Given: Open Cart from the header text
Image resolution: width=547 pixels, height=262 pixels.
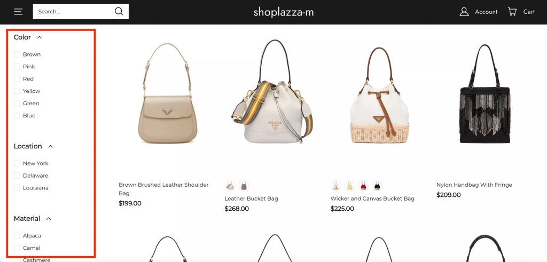Looking at the screenshot, I should click(x=529, y=12).
